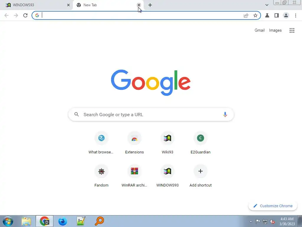
Task: Click Chrome icon in taskbar
Action: tap(45, 221)
